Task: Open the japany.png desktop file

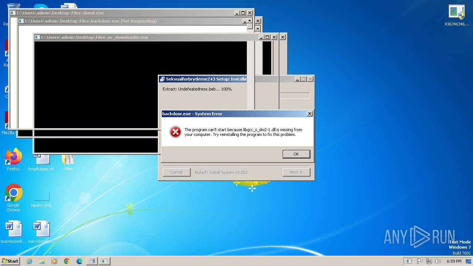Action: (41, 199)
